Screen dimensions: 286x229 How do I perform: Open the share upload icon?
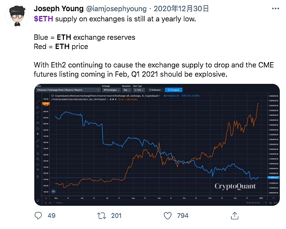(235, 215)
